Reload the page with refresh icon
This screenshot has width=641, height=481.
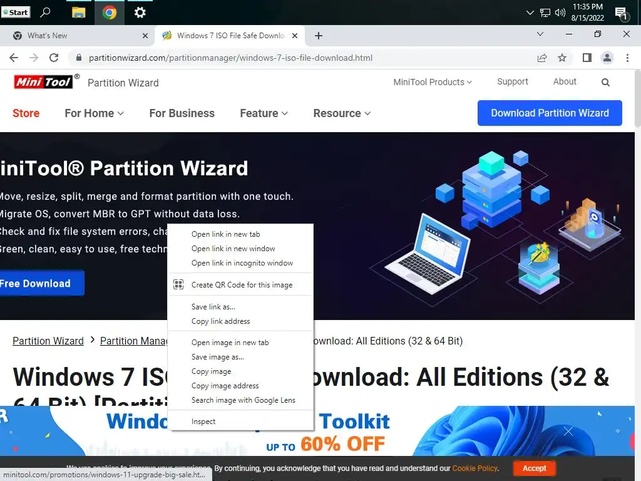[x=54, y=58]
